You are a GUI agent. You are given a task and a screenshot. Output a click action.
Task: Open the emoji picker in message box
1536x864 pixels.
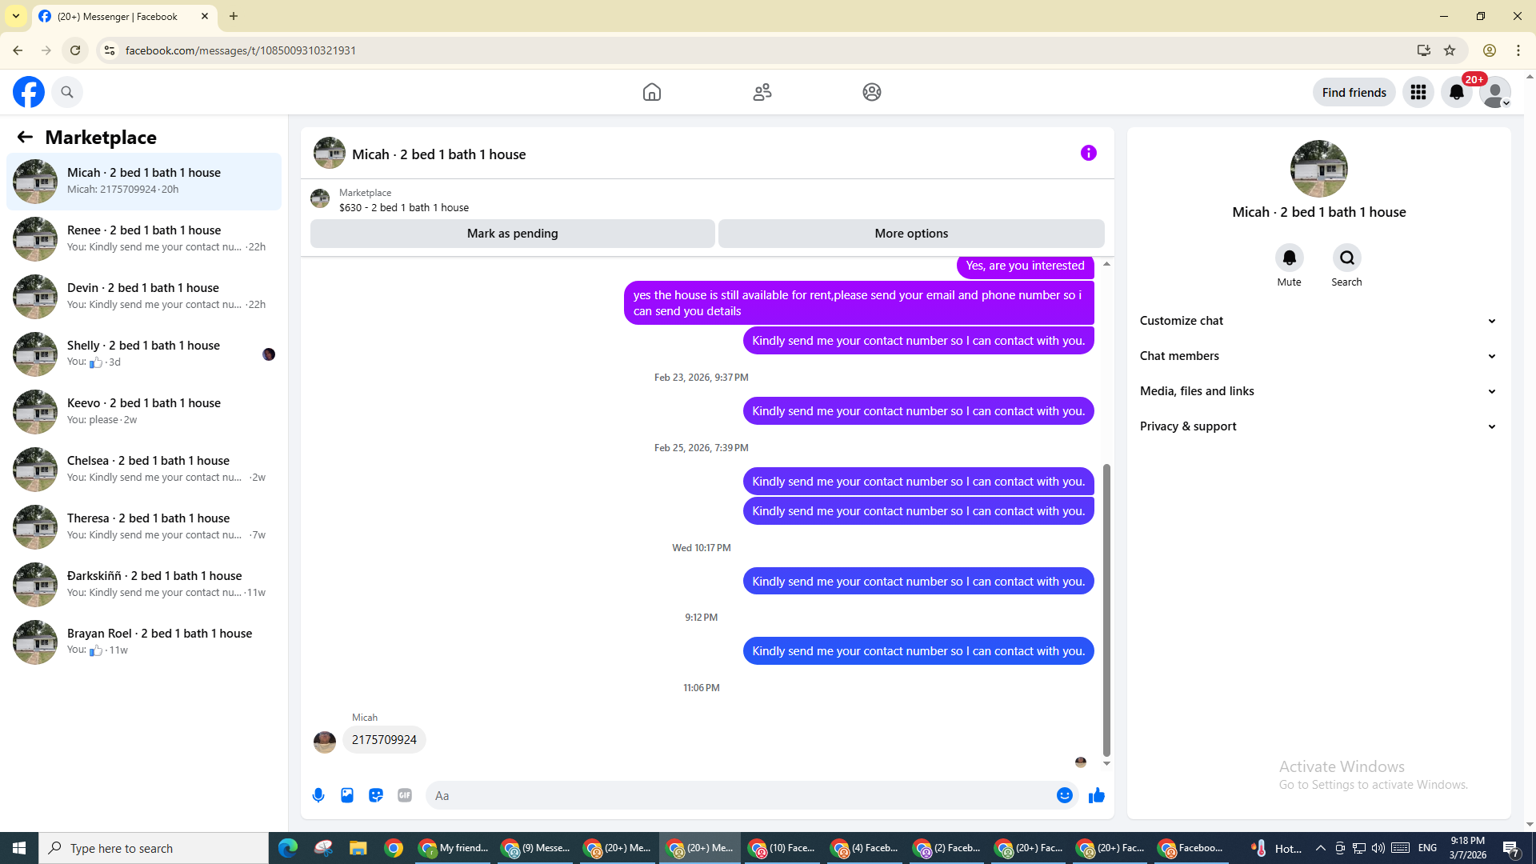(1064, 795)
